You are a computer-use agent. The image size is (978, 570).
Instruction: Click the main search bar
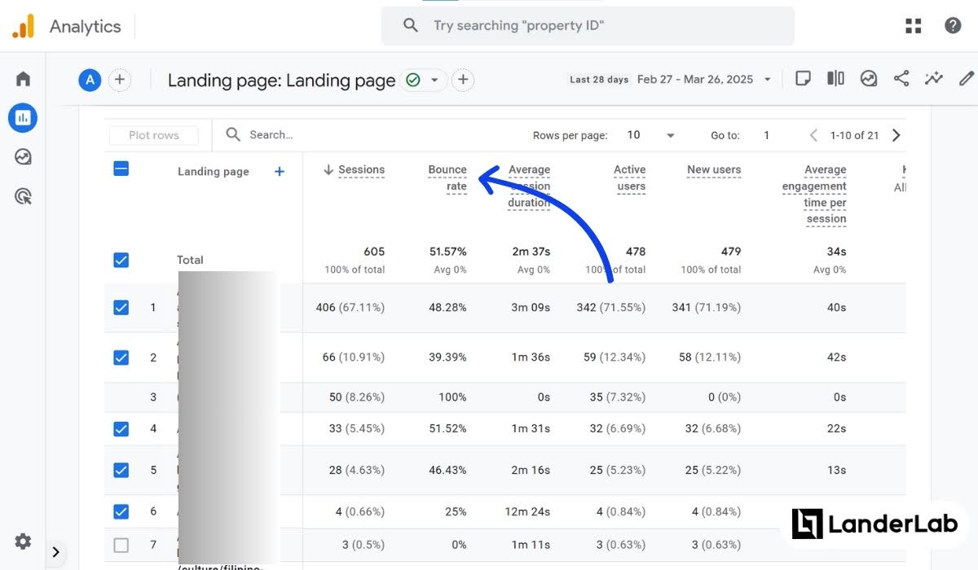pos(588,26)
